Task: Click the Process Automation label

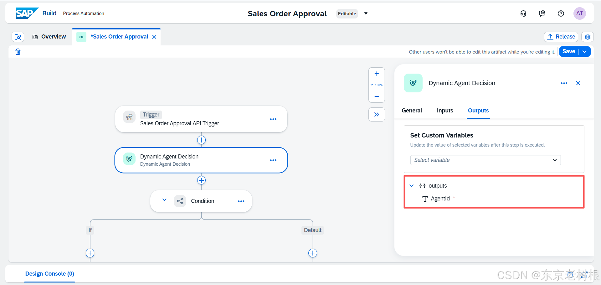Action: (x=84, y=13)
